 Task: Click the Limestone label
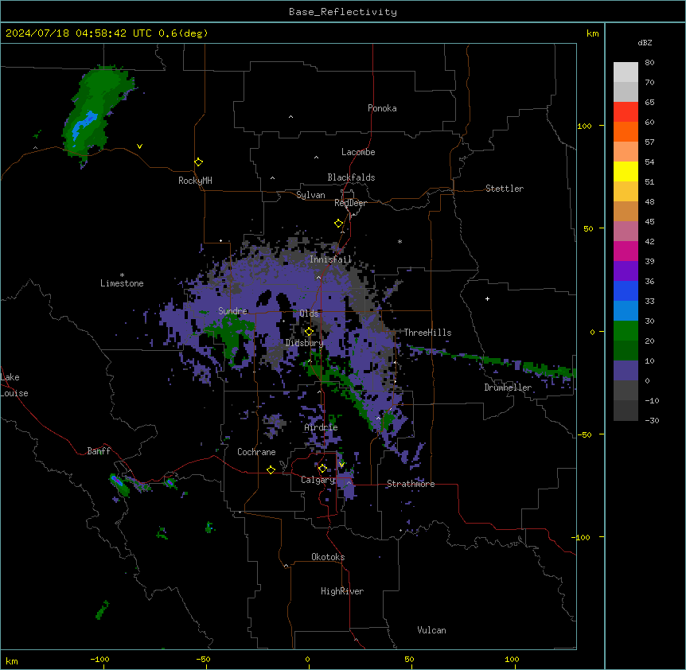click(x=122, y=283)
